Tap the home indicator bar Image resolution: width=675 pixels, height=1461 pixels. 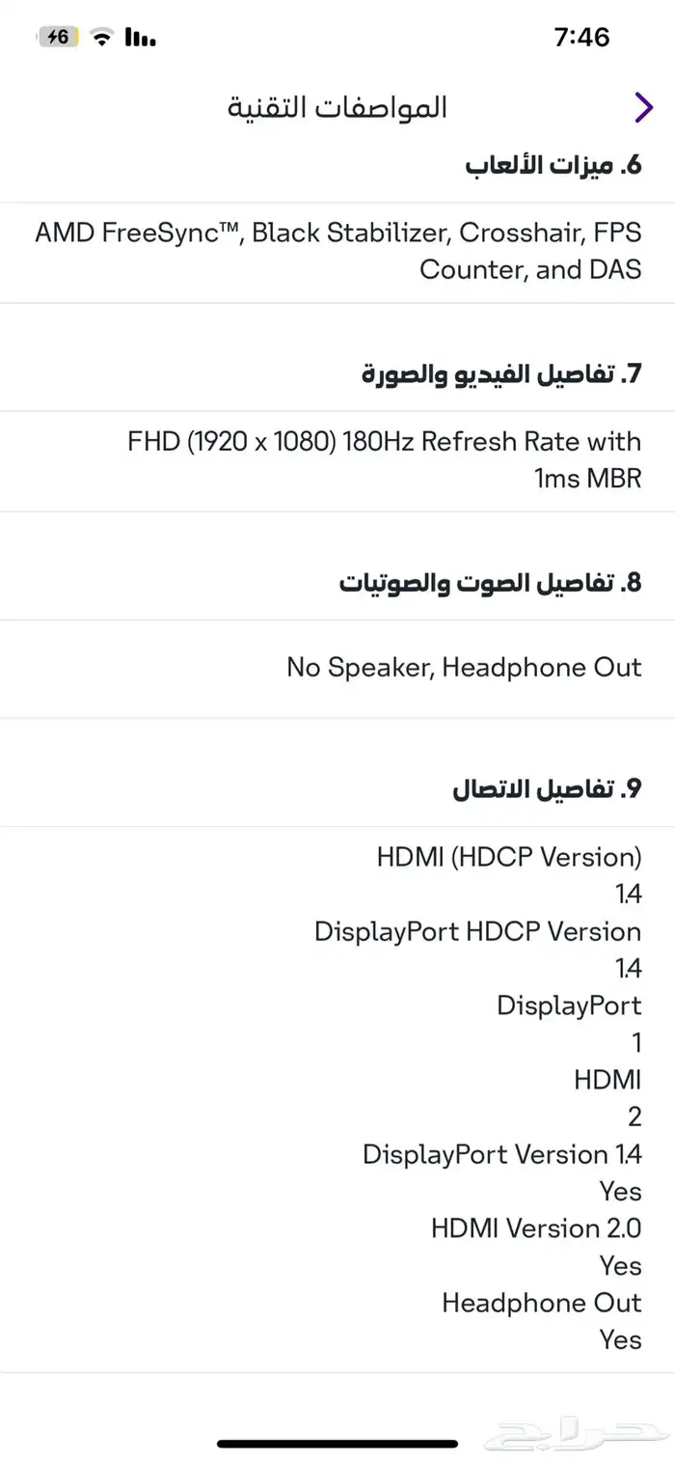(x=337, y=1445)
